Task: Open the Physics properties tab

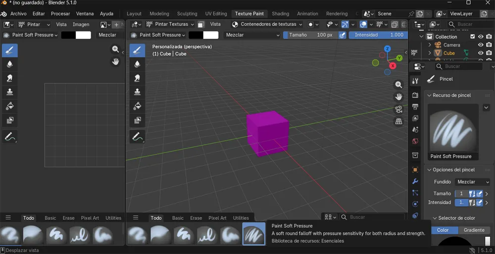Action: tap(415, 204)
